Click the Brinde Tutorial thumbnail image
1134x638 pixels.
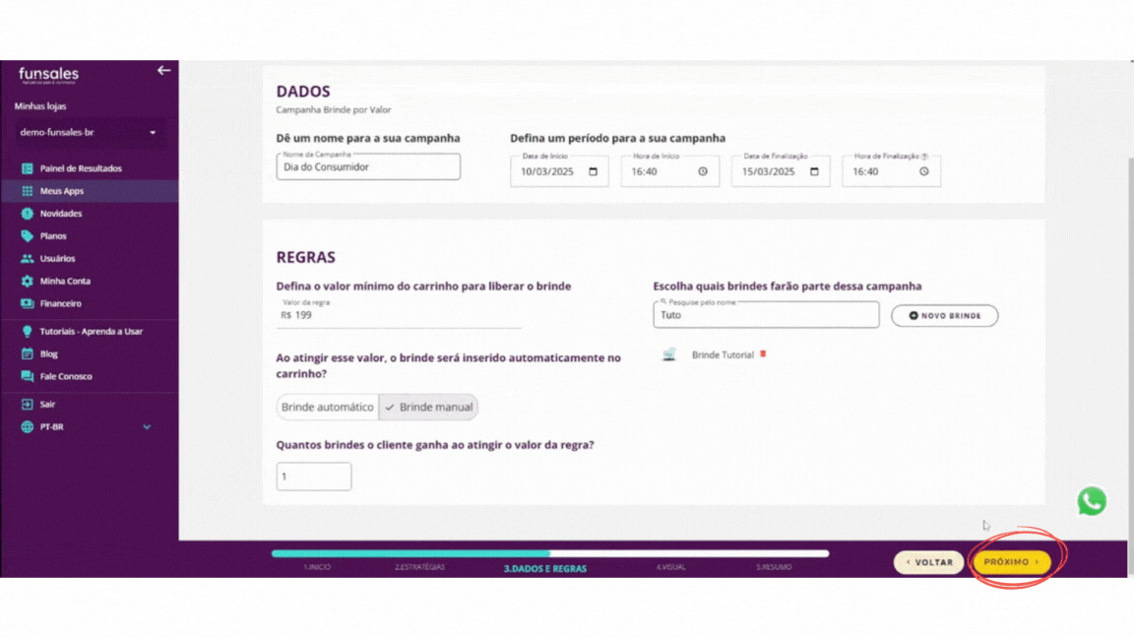(x=669, y=354)
